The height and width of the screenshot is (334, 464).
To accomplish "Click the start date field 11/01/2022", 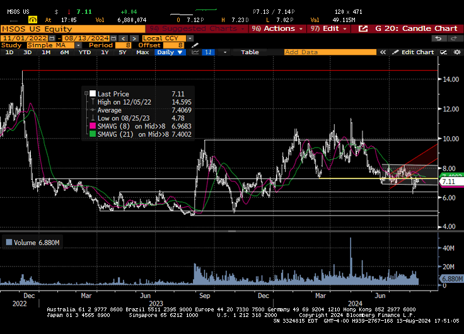I will [x=25, y=38].
